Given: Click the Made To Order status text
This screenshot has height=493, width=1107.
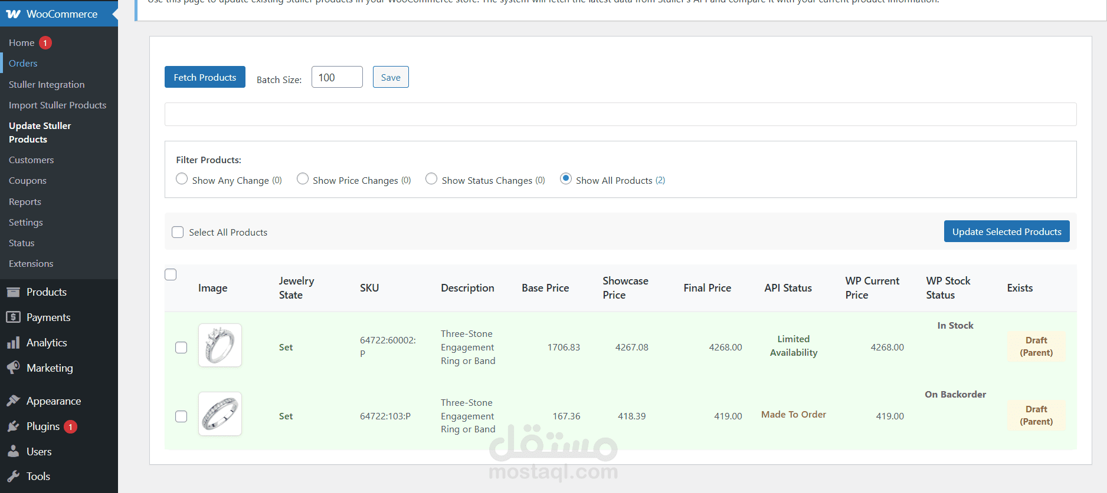Looking at the screenshot, I should (x=794, y=415).
